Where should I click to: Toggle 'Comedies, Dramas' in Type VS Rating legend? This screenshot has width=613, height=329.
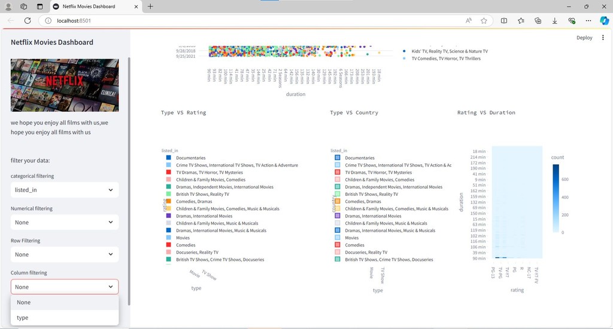click(194, 202)
